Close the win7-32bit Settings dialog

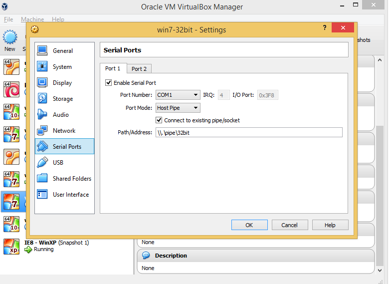[343, 27]
